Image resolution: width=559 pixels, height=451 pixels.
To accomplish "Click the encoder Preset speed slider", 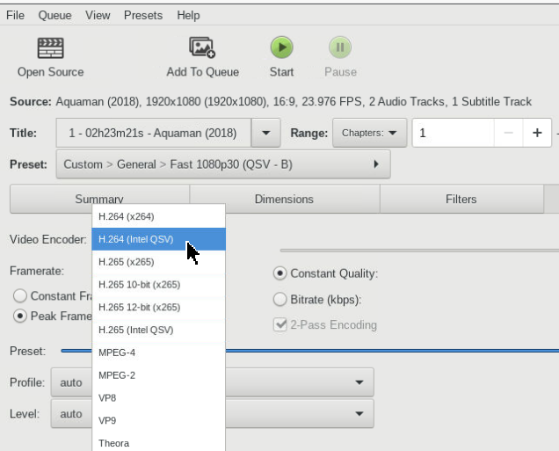I will point(392,351).
